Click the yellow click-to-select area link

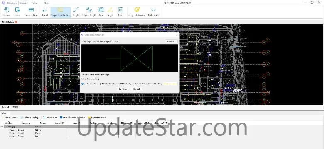tap(170, 84)
